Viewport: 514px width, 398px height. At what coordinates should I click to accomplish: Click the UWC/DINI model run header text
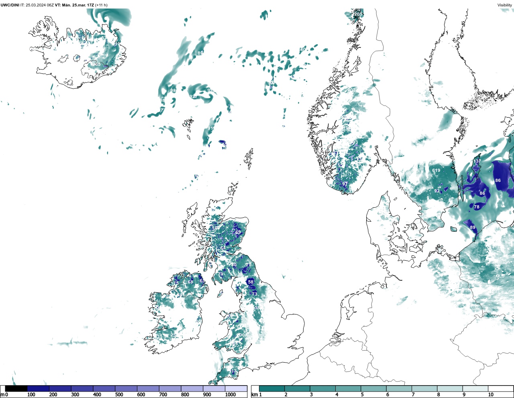pyautogui.click(x=54, y=5)
